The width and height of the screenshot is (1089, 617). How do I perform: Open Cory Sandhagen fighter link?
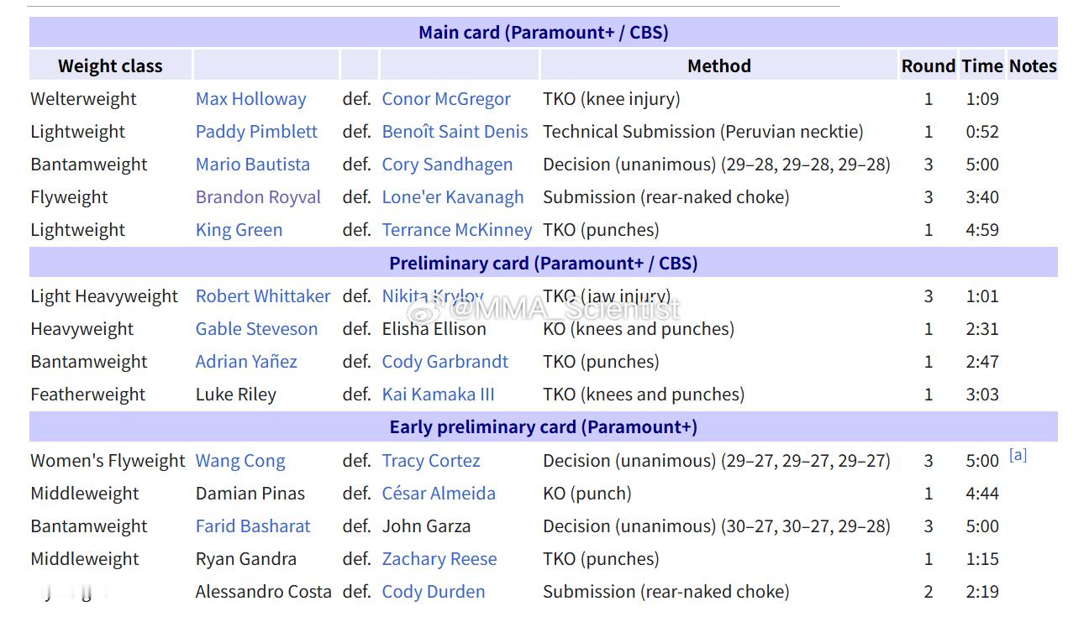447,165
